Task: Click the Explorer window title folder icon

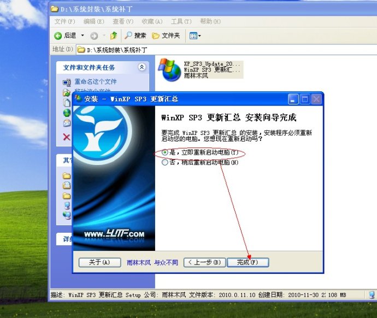Action: coord(55,9)
